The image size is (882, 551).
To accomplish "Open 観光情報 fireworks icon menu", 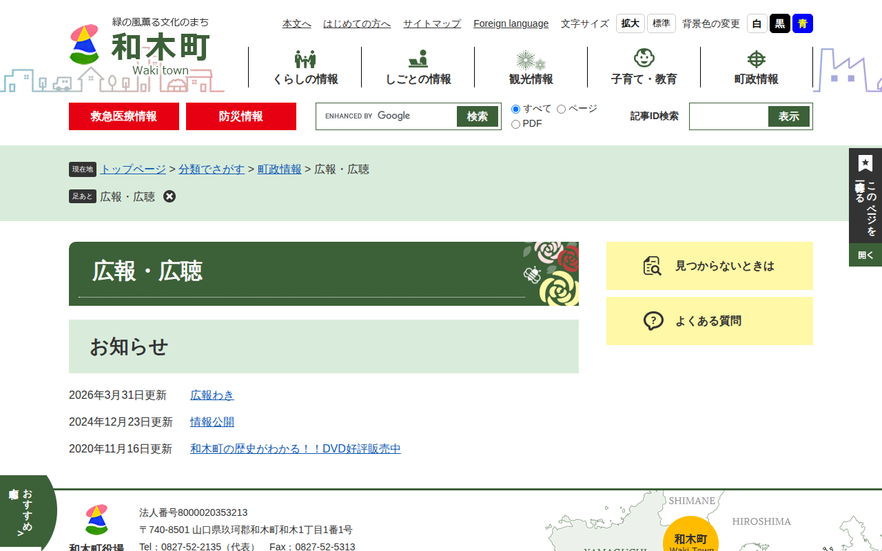I will (531, 60).
